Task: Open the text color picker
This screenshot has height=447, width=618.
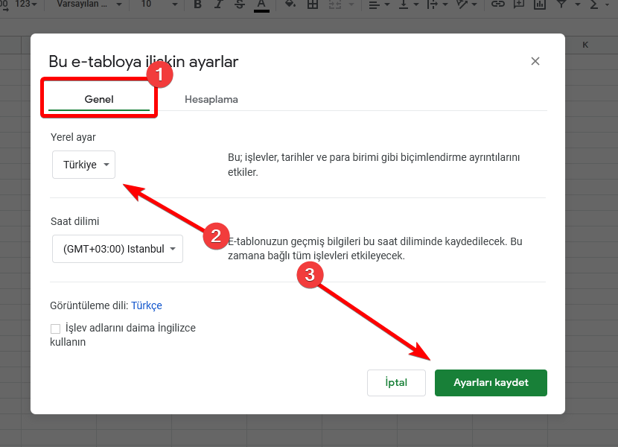Action: click(261, 5)
